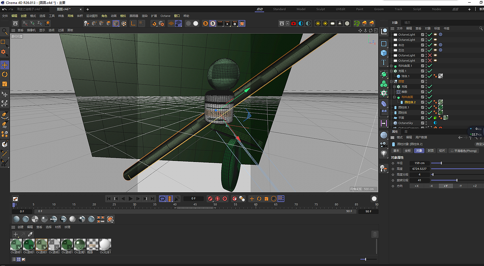Click the locked workplane icon

[x=178, y=23]
